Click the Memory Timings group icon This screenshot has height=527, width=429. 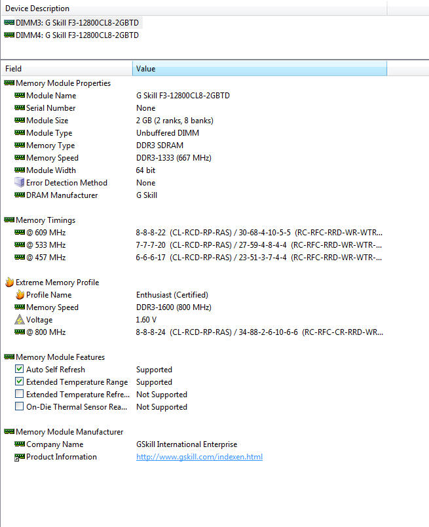tap(9, 220)
